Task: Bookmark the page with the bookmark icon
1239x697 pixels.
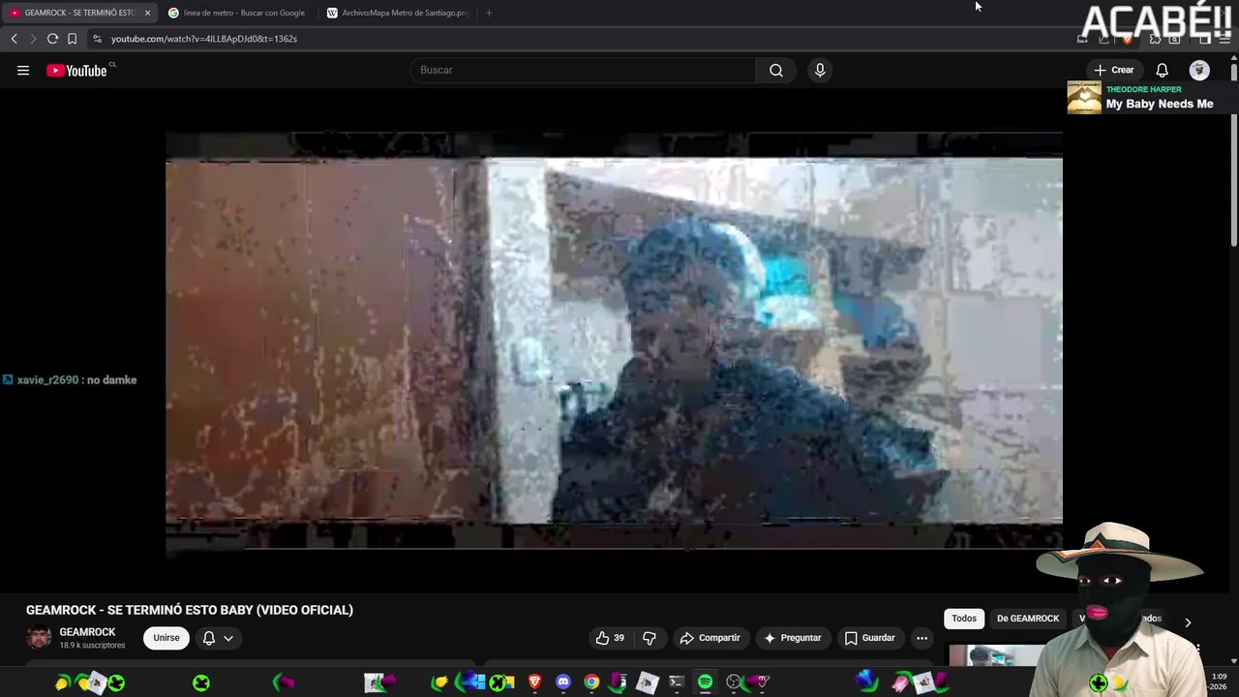Action: coord(72,39)
